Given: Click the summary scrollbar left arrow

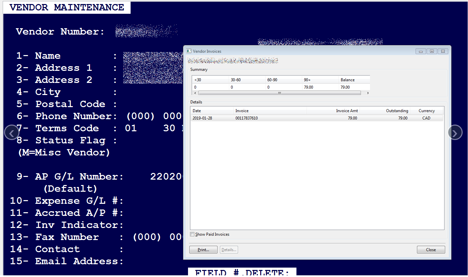Looking at the screenshot, I should [196, 93].
